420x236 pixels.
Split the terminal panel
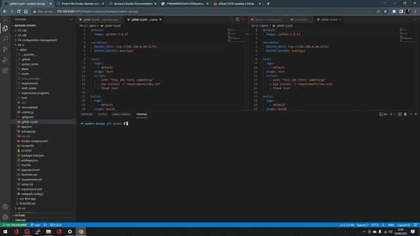click(400, 114)
